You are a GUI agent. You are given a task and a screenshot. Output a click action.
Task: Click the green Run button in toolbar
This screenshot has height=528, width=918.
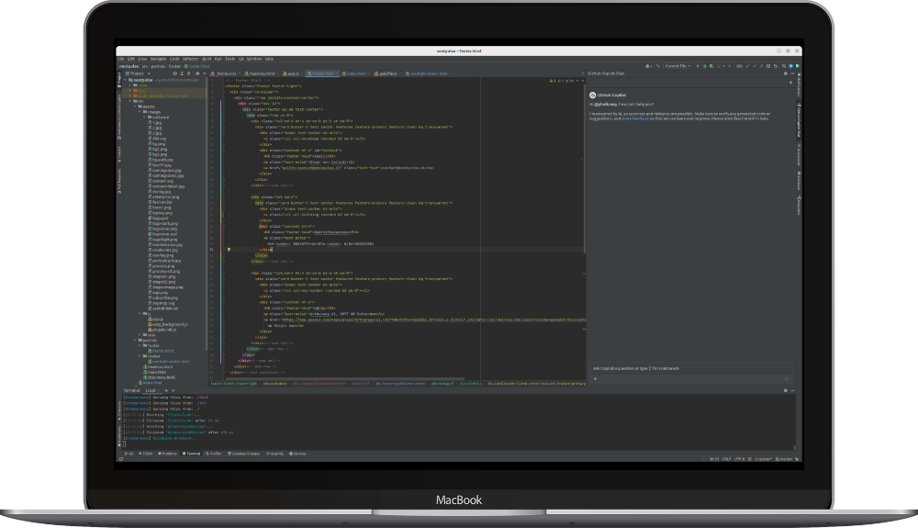tap(697, 66)
